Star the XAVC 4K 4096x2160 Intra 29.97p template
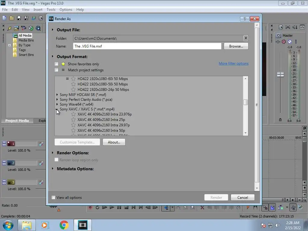Viewport: 308px width, 231px height. click(x=73, y=125)
